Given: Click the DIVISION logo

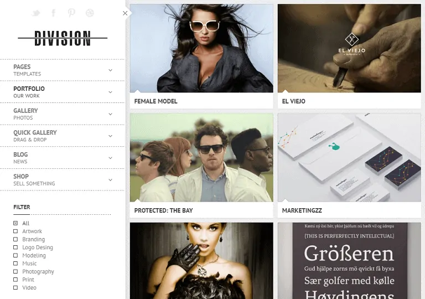Looking at the screenshot, I should click(63, 38).
